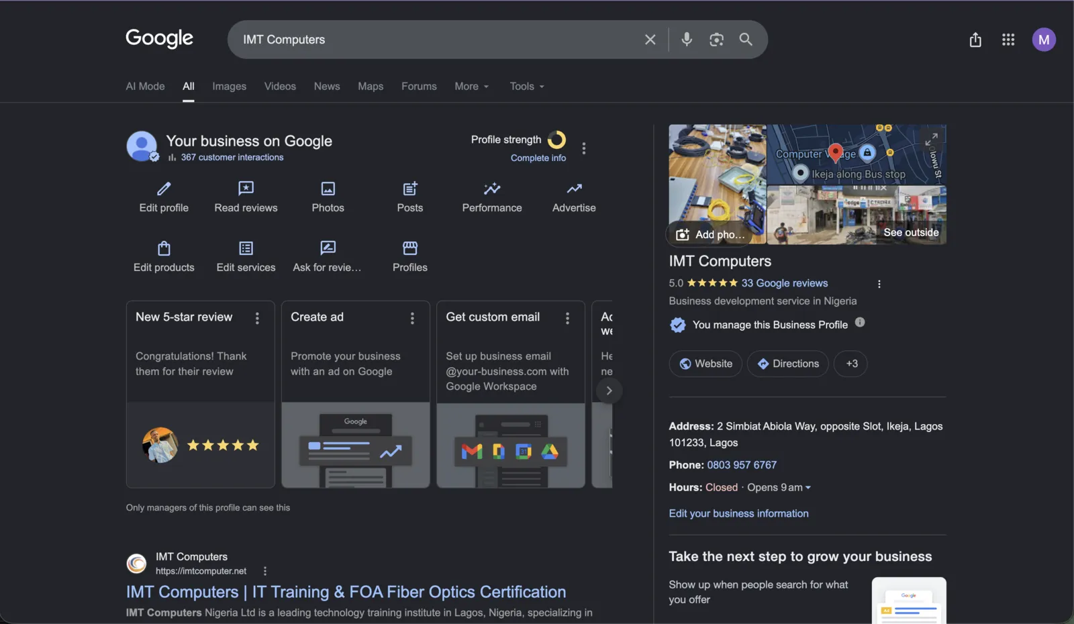1074x624 pixels.
Task: Go to the Google logo homepage
Action: 160,38
